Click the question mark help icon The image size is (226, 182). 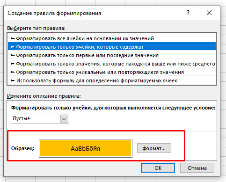(x=188, y=13)
